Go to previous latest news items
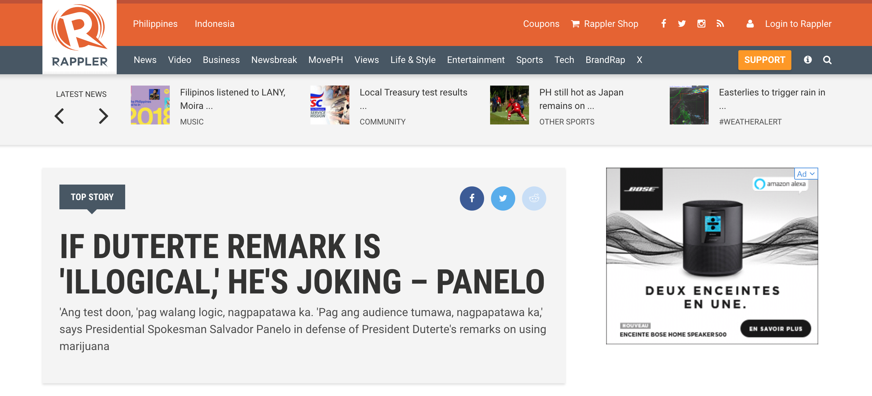This screenshot has width=872, height=396. point(59,116)
